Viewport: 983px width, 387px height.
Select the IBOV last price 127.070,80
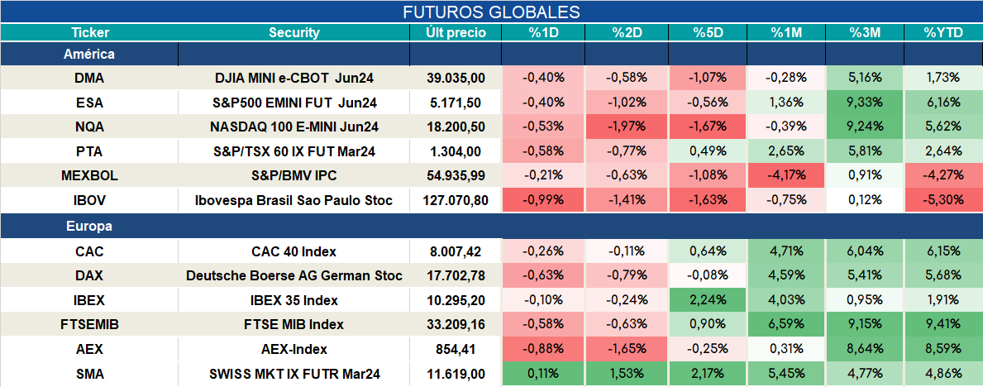coord(456,201)
